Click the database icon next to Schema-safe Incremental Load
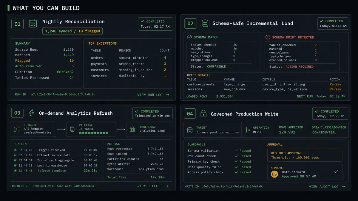The width and height of the screenshot is (358, 201). (x=205, y=23)
